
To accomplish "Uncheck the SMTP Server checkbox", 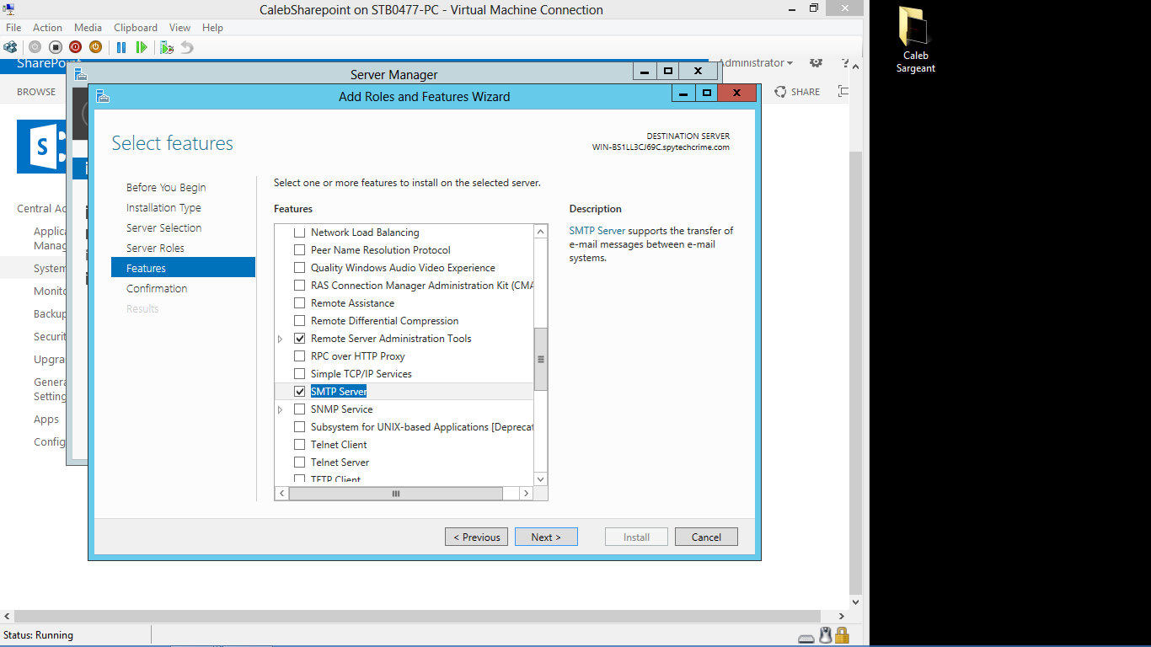I will (x=299, y=392).
